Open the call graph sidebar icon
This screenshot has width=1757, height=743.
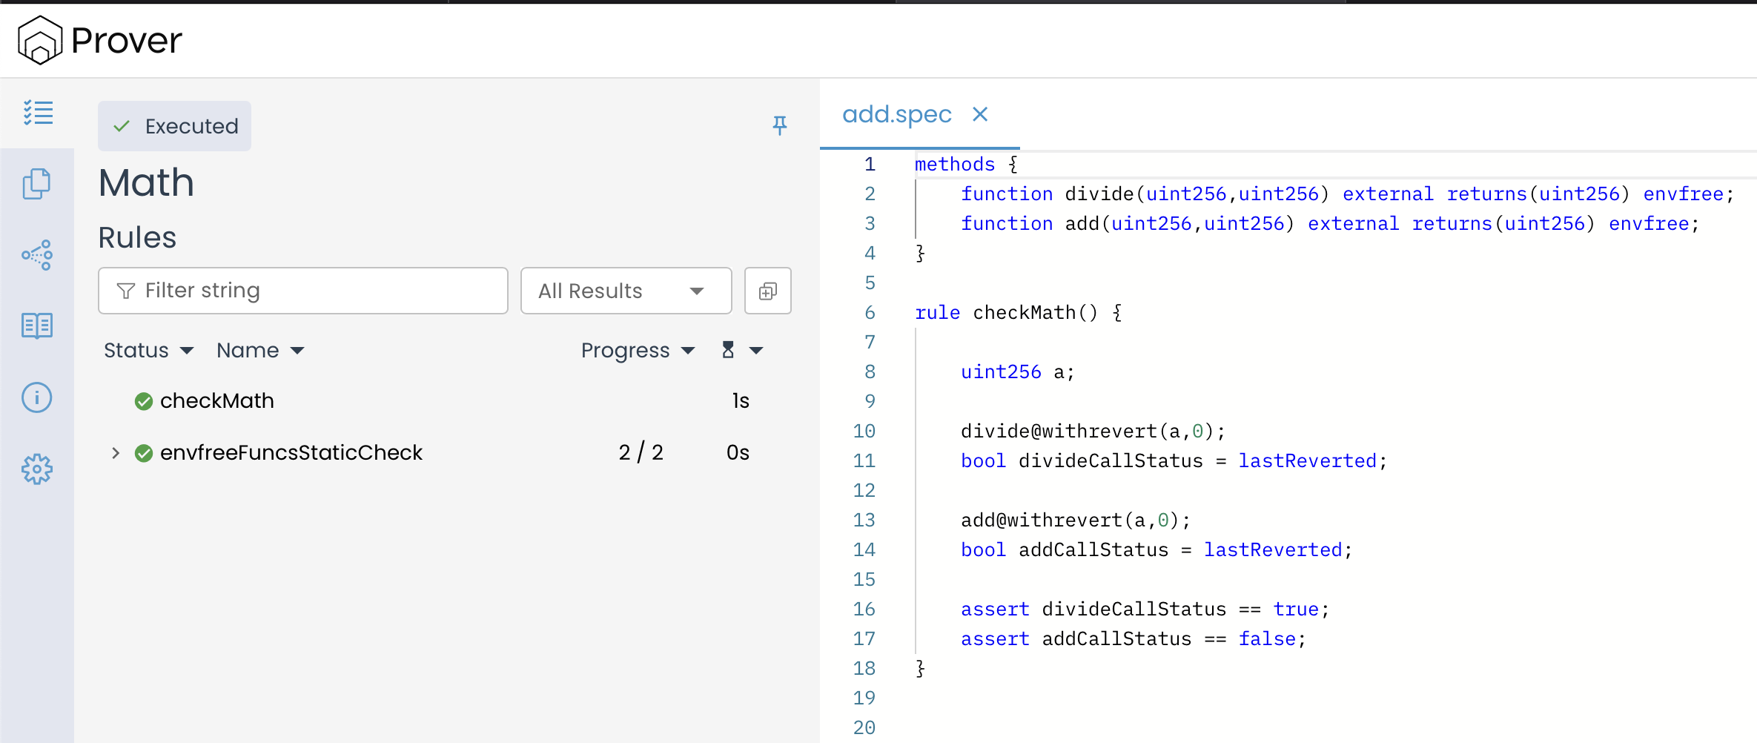tap(36, 255)
